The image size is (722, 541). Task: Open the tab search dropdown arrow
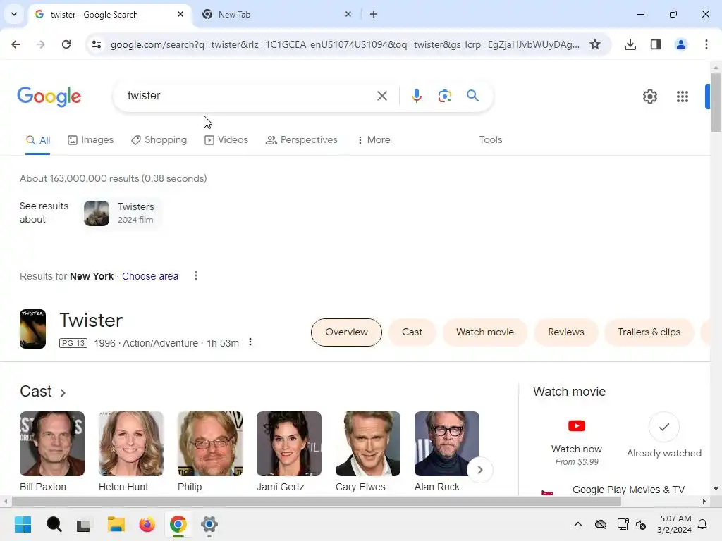point(14,14)
